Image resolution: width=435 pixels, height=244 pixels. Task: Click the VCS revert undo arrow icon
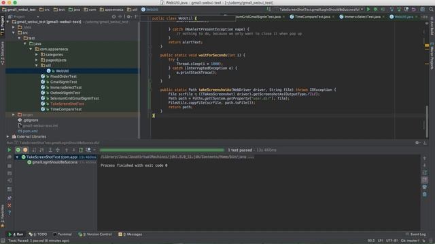[414, 9]
